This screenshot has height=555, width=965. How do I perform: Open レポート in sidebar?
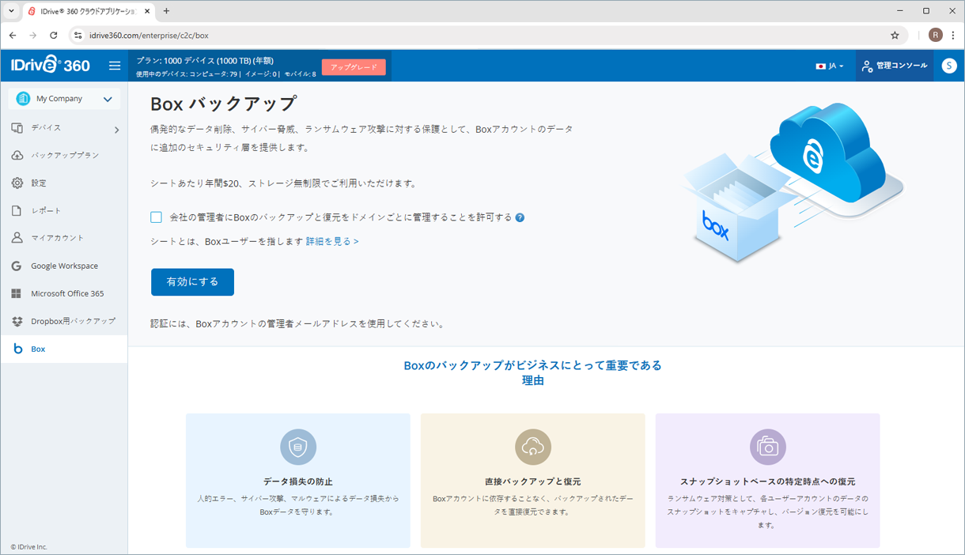point(46,210)
